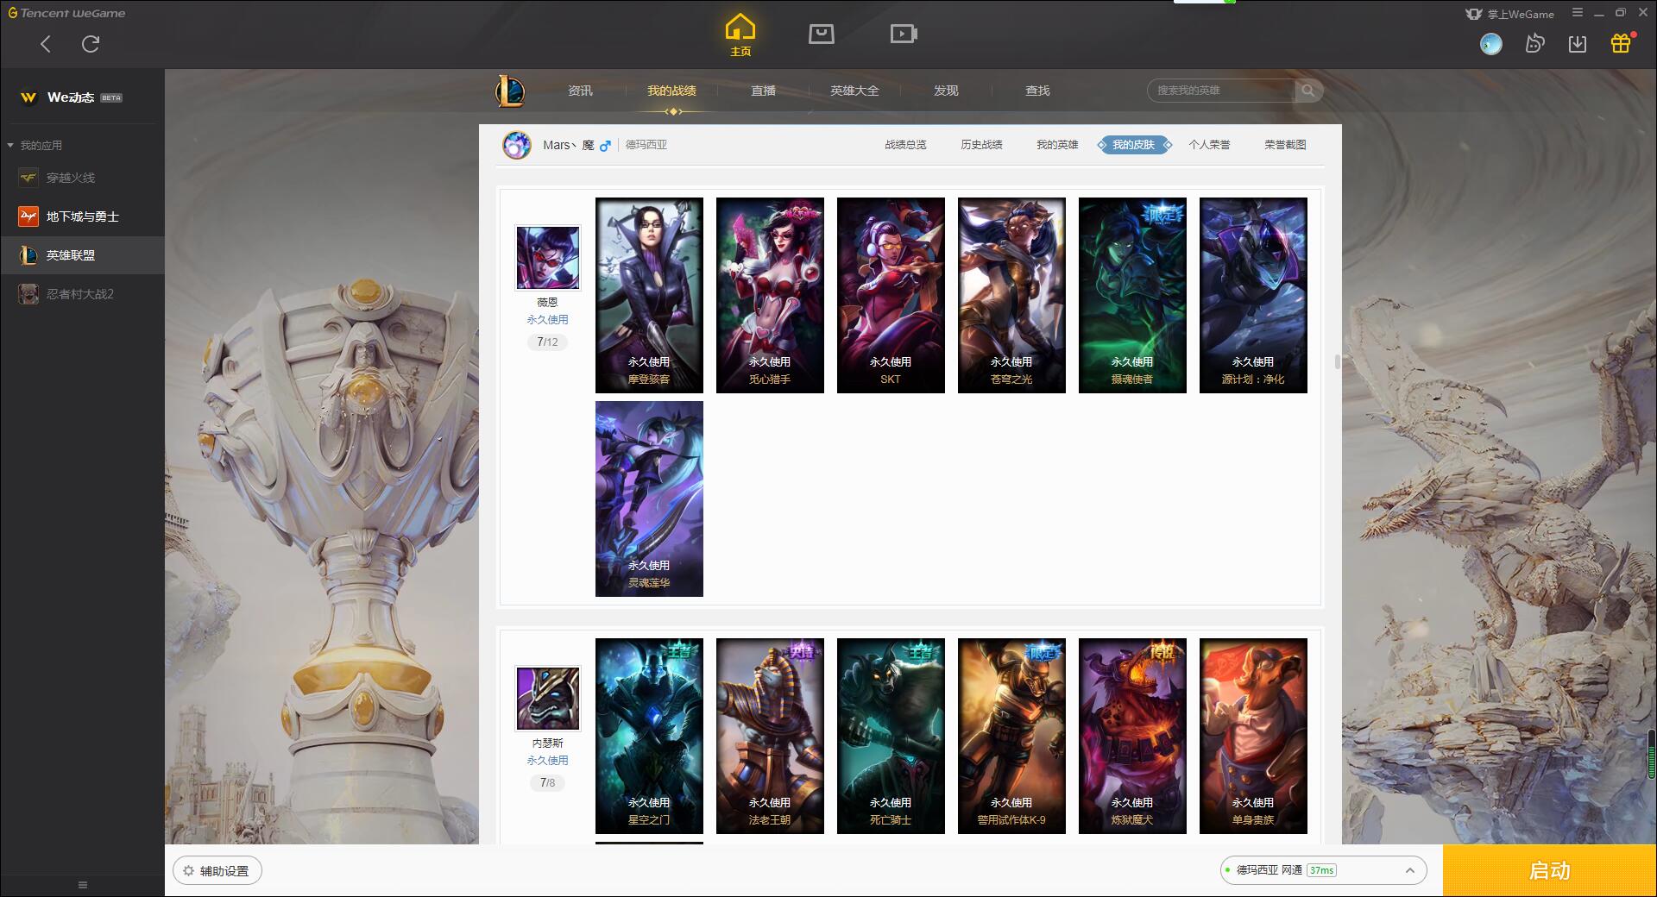Screen dimensions: 1657x897
Task: Click the 掌上WeGame link icon
Action: coord(1509,14)
